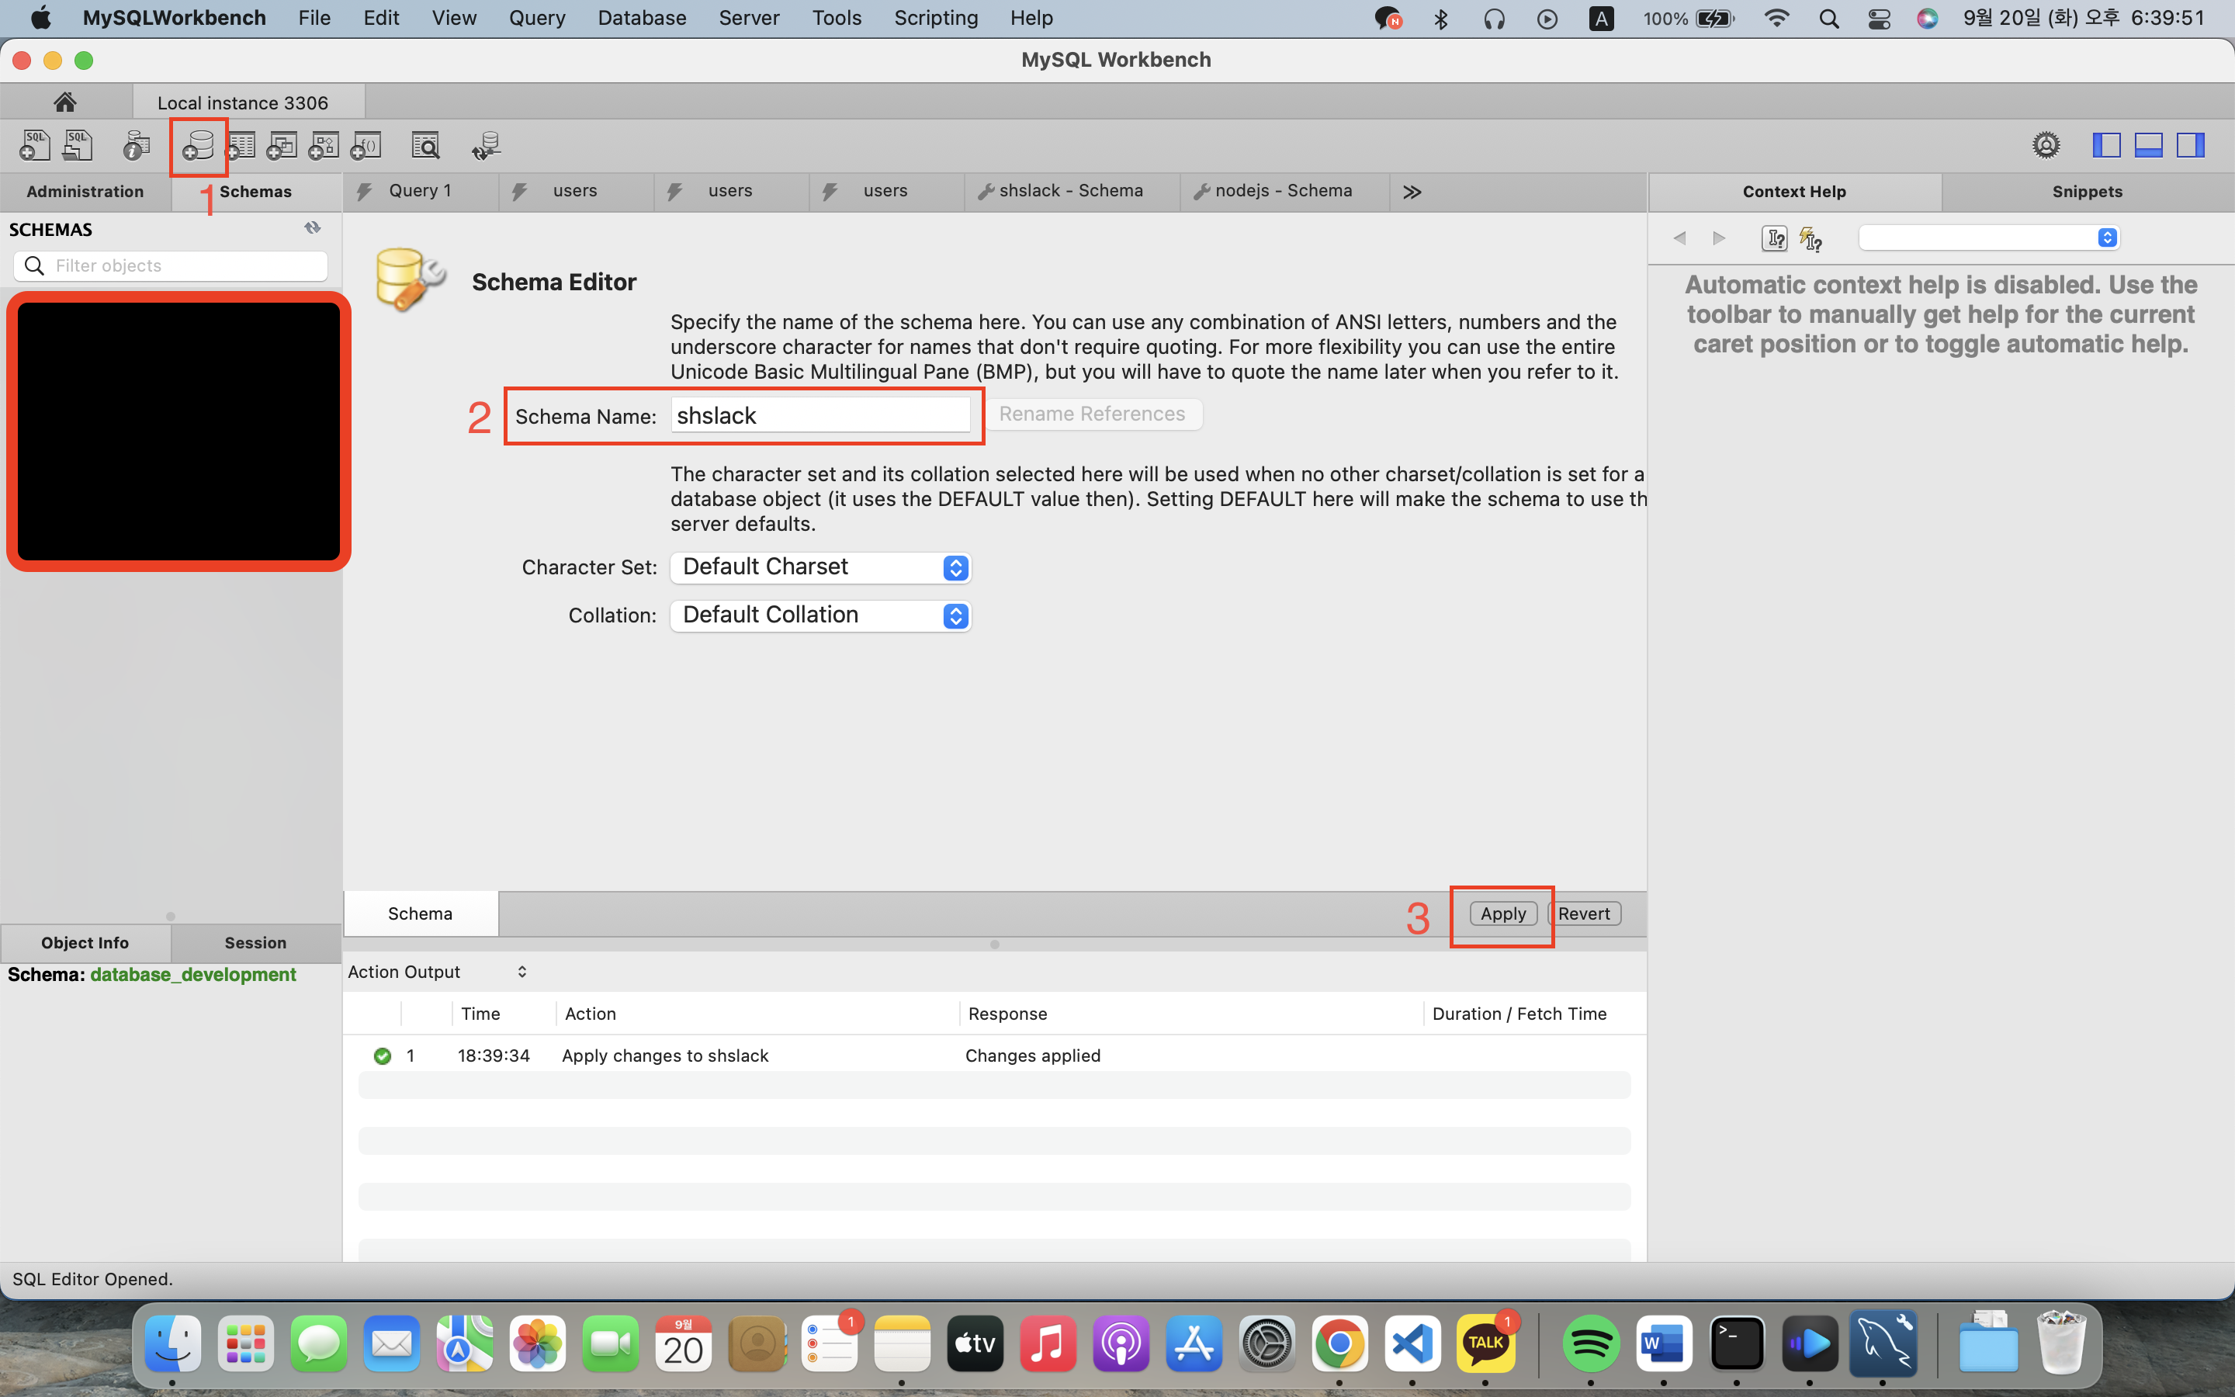
Task: Create a new view icon
Action: coord(282,145)
